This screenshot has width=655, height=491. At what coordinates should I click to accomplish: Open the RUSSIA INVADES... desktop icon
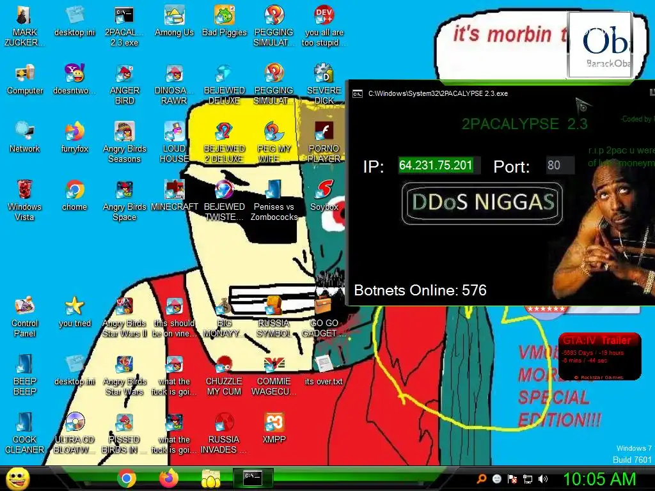[x=225, y=433]
